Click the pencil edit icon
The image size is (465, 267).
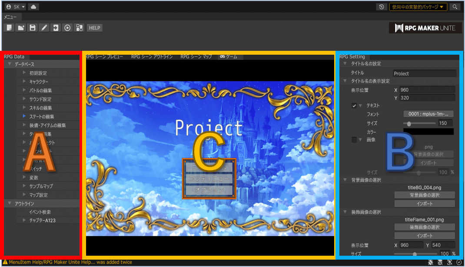[x=44, y=28]
